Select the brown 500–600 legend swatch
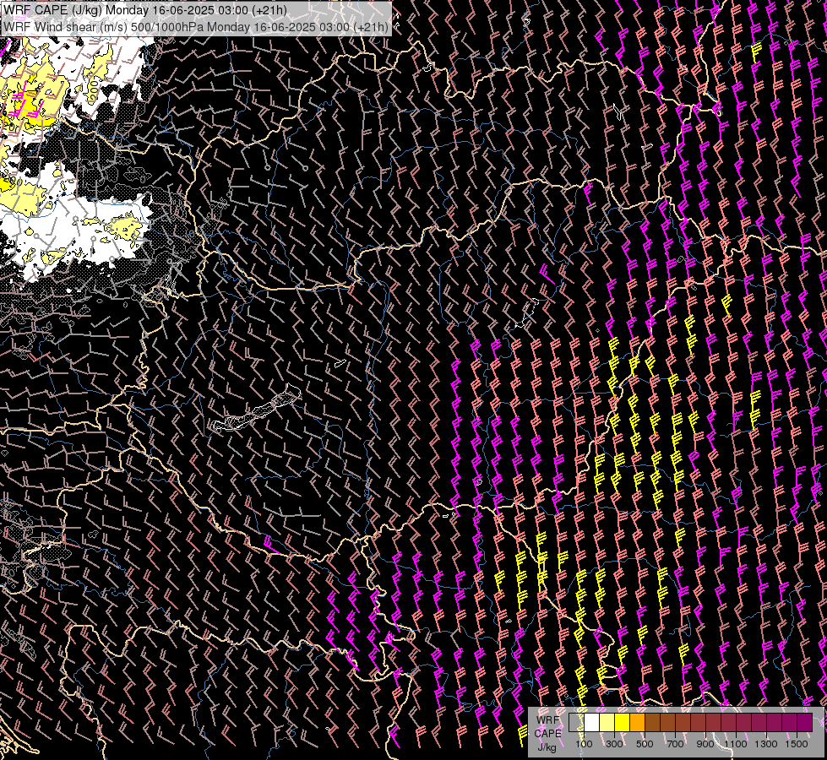 click(652, 722)
